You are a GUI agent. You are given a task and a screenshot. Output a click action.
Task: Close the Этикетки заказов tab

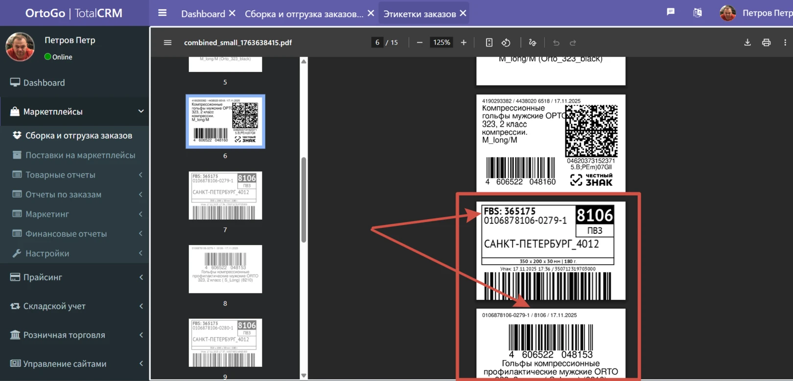tap(463, 14)
